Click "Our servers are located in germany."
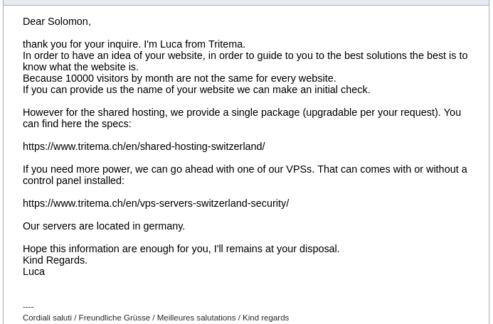Image resolution: width=493 pixels, height=324 pixels. tap(104, 226)
